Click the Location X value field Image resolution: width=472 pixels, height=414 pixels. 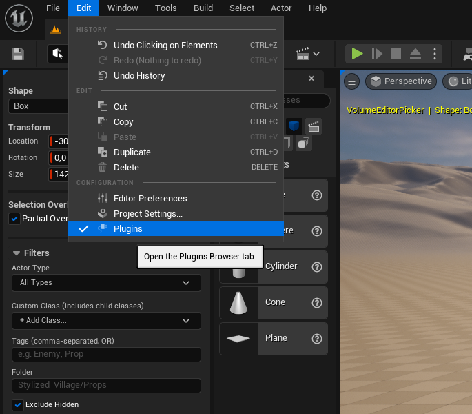[x=59, y=141]
